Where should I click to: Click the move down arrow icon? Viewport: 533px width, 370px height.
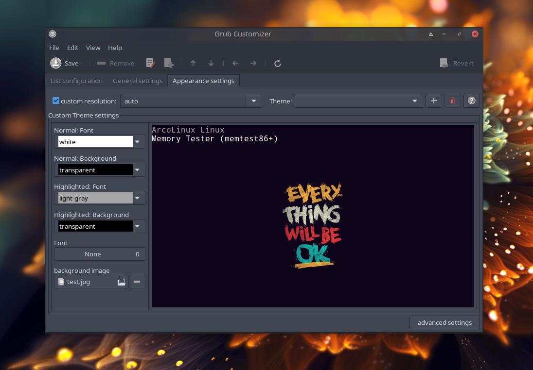[211, 63]
